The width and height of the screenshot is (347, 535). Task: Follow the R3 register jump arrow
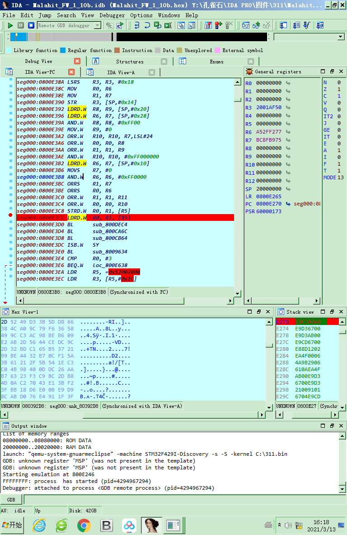point(288,107)
